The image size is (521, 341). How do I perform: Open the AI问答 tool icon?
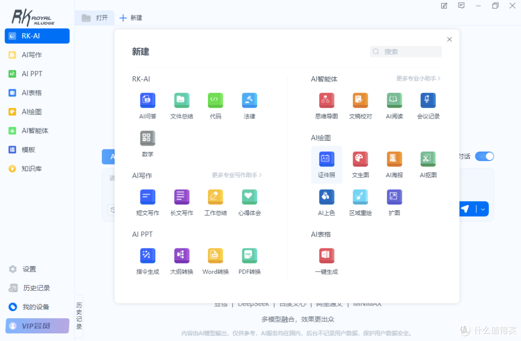(148, 100)
